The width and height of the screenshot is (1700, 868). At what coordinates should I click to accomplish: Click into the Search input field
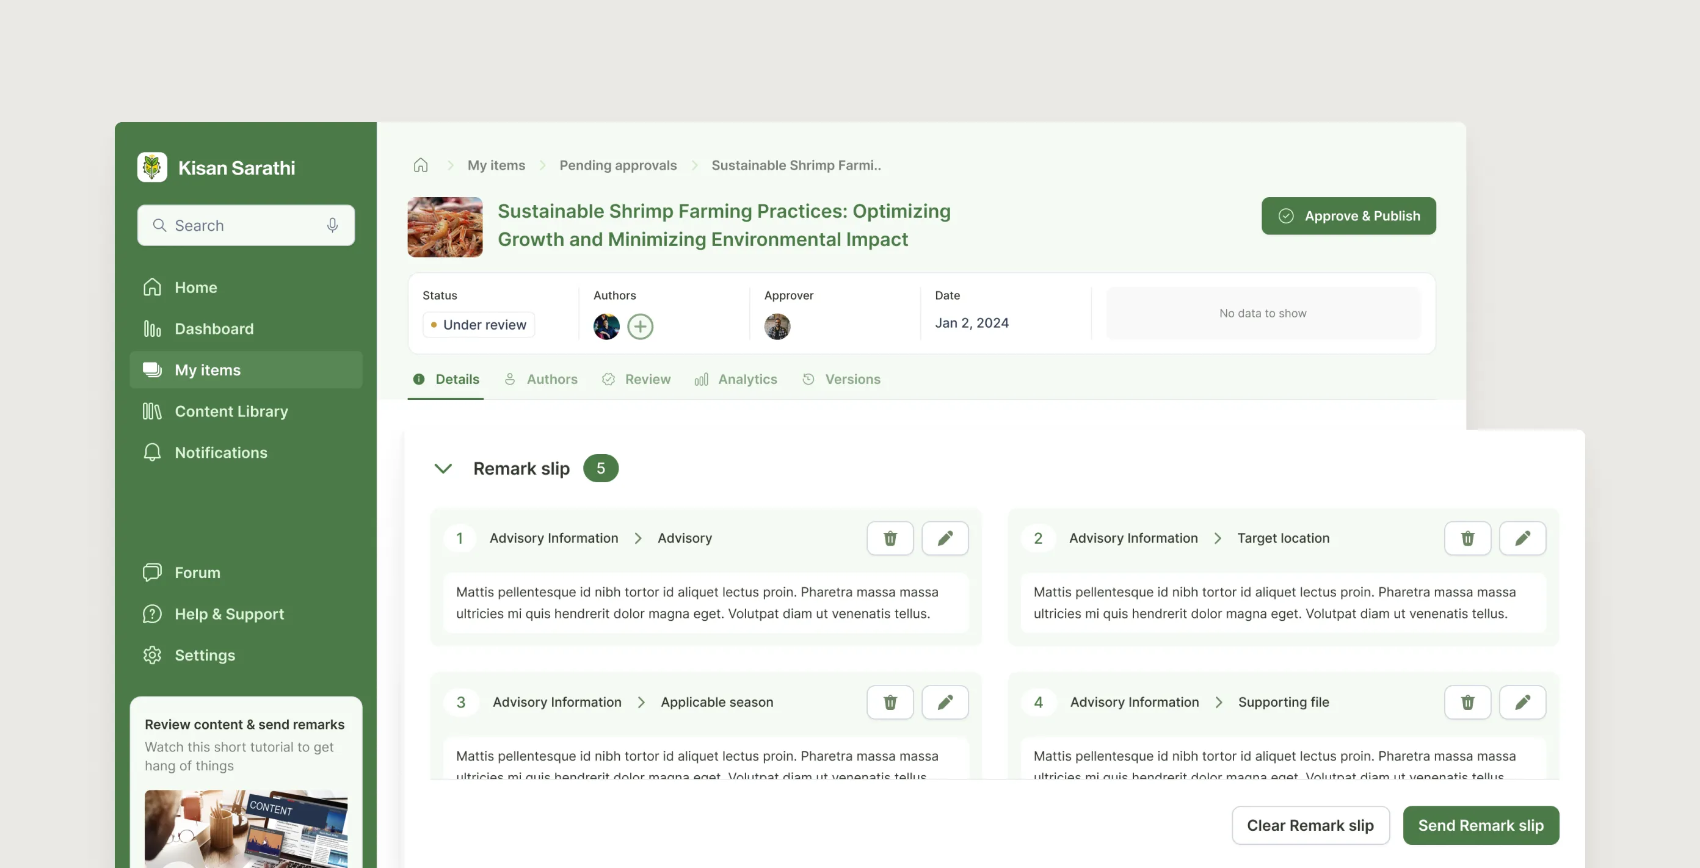tap(241, 226)
